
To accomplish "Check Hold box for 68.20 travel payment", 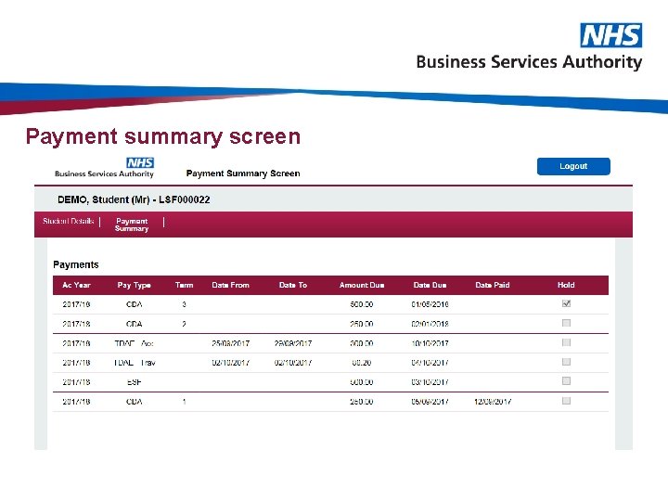I will pos(566,362).
